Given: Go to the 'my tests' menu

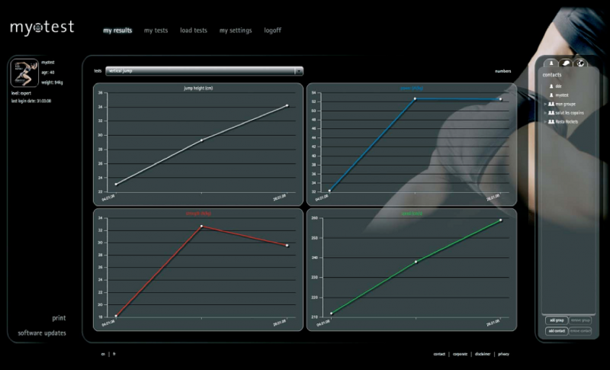Looking at the screenshot, I should (156, 31).
